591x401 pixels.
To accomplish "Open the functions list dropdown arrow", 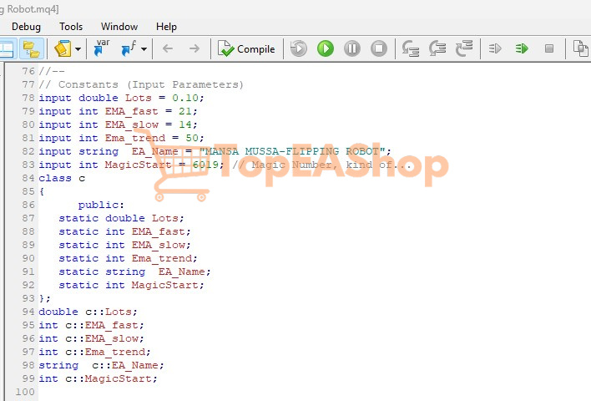I will coord(144,48).
